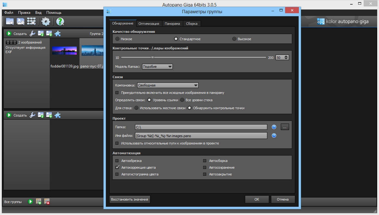The width and height of the screenshot is (379, 215).
Task: Click the control points slider handle
Action: tap(152, 57)
